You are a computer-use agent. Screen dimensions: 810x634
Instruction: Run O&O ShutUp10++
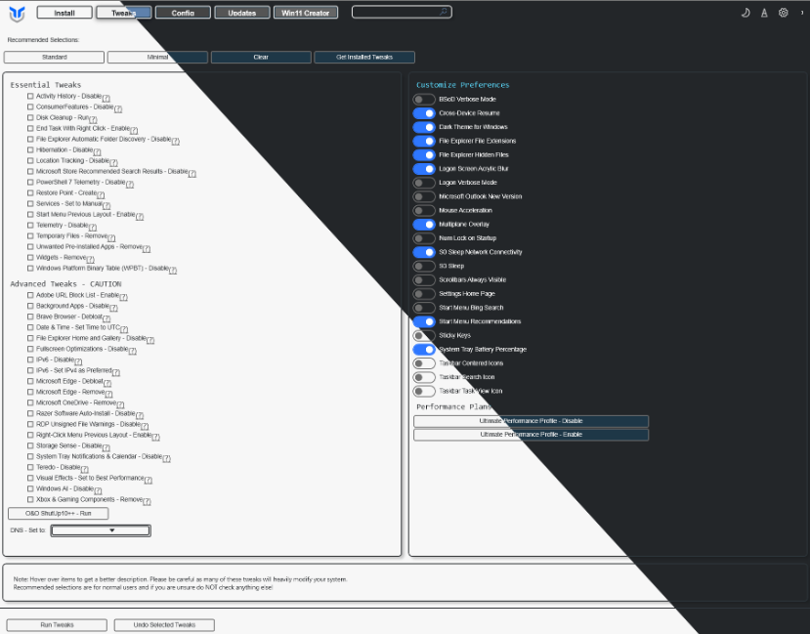pyautogui.click(x=59, y=514)
